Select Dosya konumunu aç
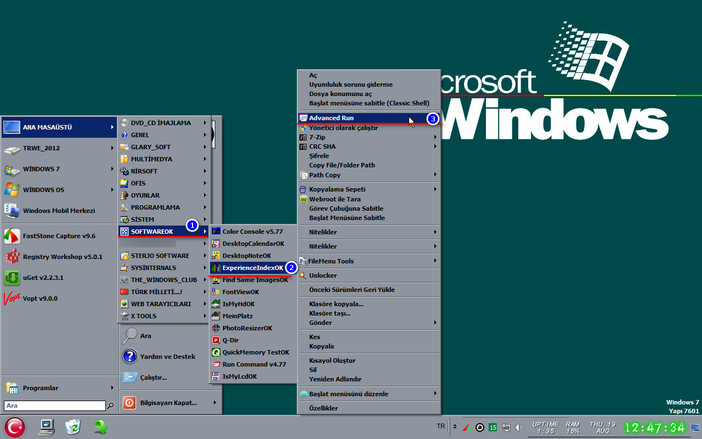Viewport: 702px width, 439px height. [x=369, y=94]
